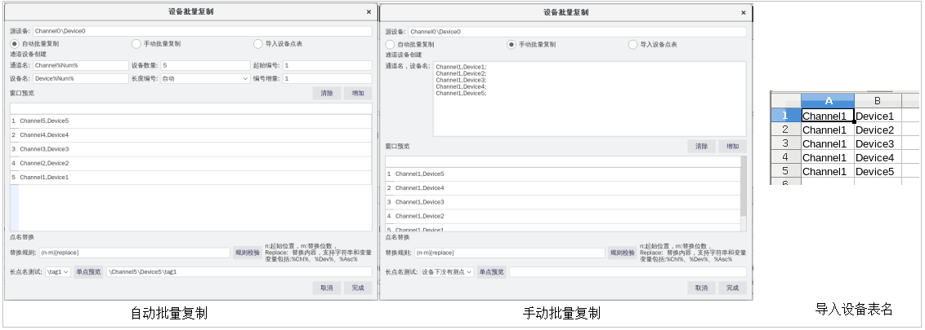The width and height of the screenshot is (925, 330).
Task: Open the 设备下没有测点 dropdown
Action: point(446,272)
